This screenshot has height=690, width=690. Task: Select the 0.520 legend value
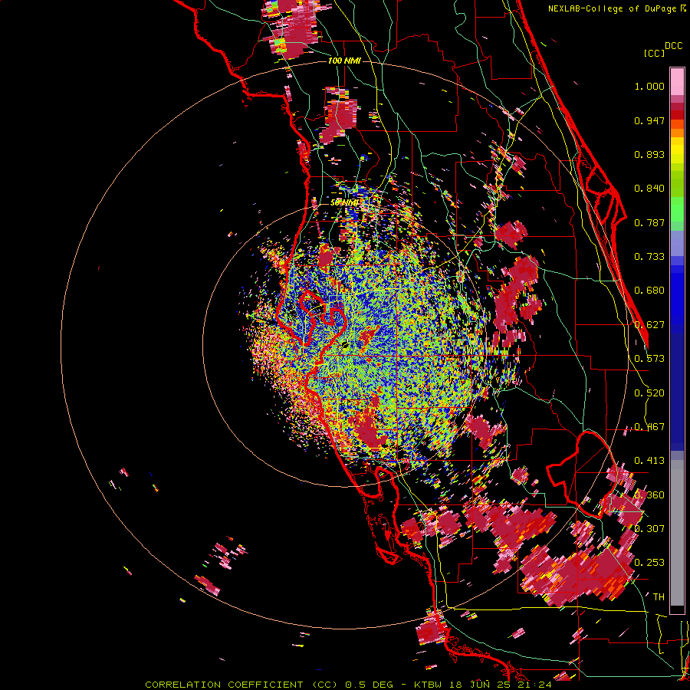click(649, 393)
